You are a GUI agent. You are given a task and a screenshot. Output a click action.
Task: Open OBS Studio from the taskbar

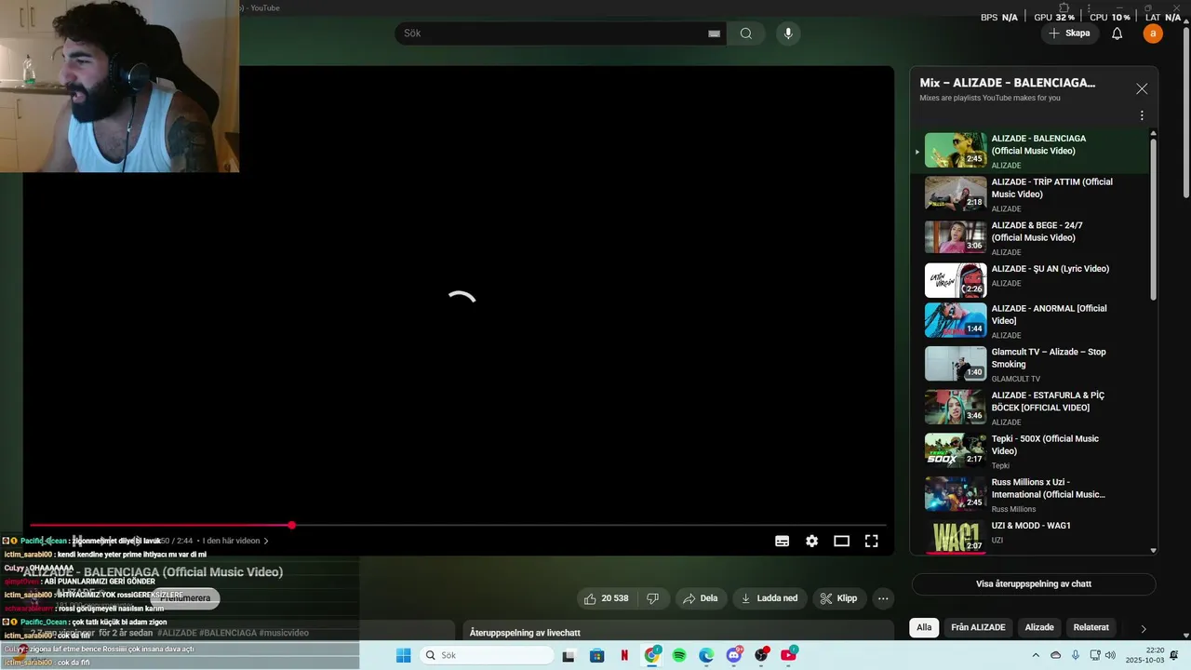click(761, 655)
